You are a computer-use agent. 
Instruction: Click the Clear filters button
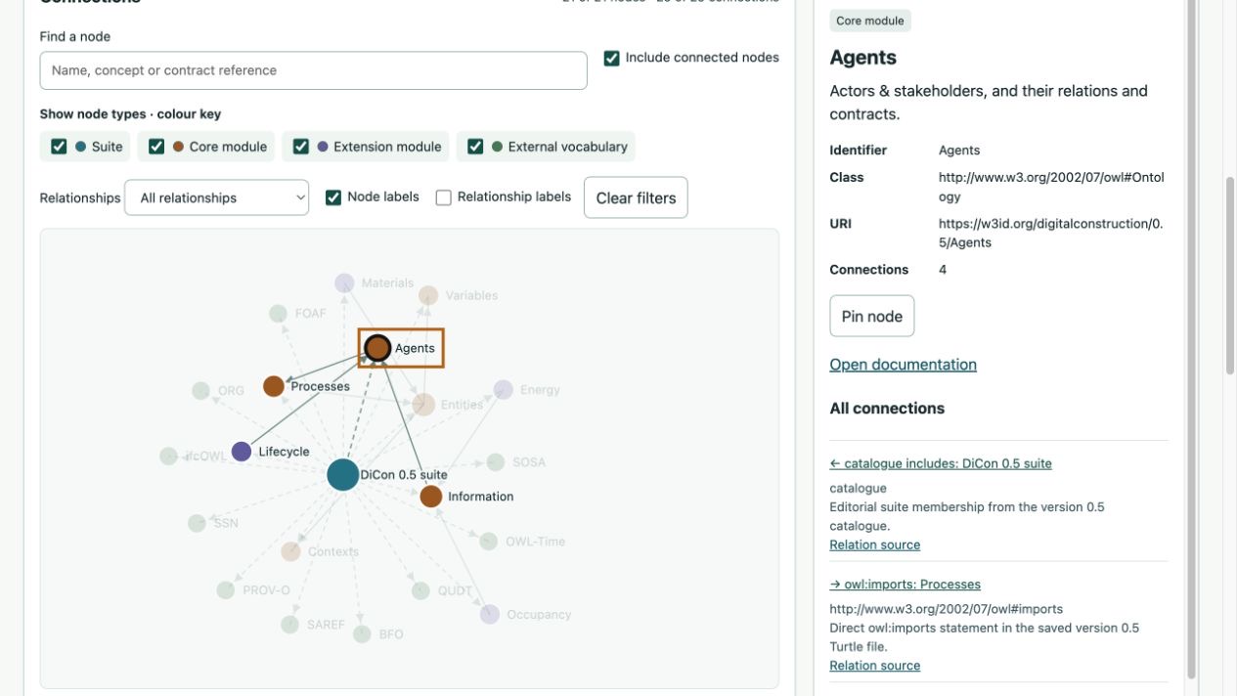[x=636, y=197]
